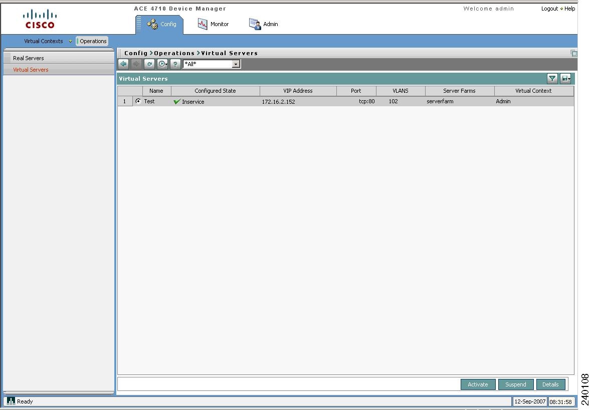Click the Ready status indicator icon
The width and height of the screenshot is (590, 410).
[x=10, y=401]
